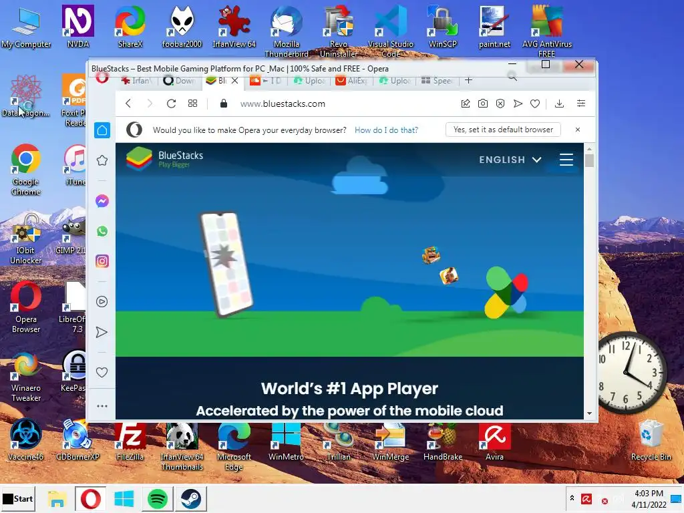
Task: Open Messenger in Opera sidebar
Action: pos(102,201)
